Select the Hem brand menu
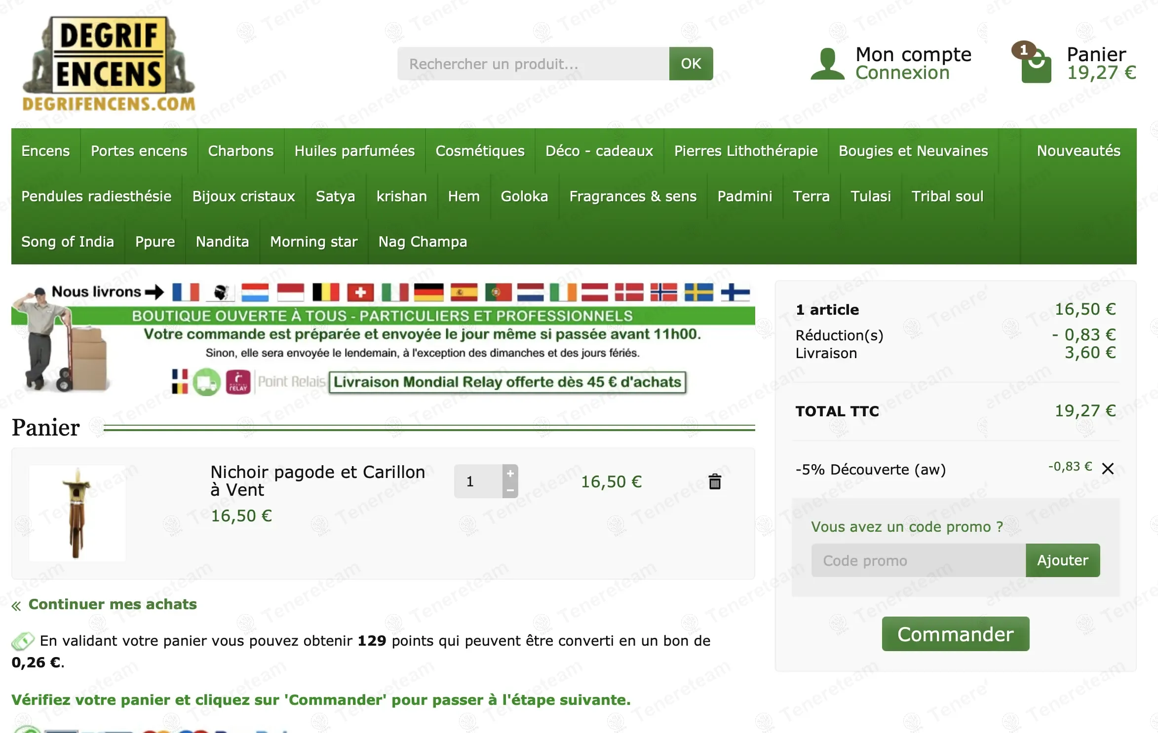 464,196
